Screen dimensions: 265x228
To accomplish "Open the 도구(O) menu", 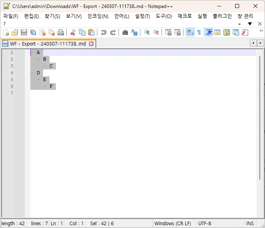I will 164,16.
